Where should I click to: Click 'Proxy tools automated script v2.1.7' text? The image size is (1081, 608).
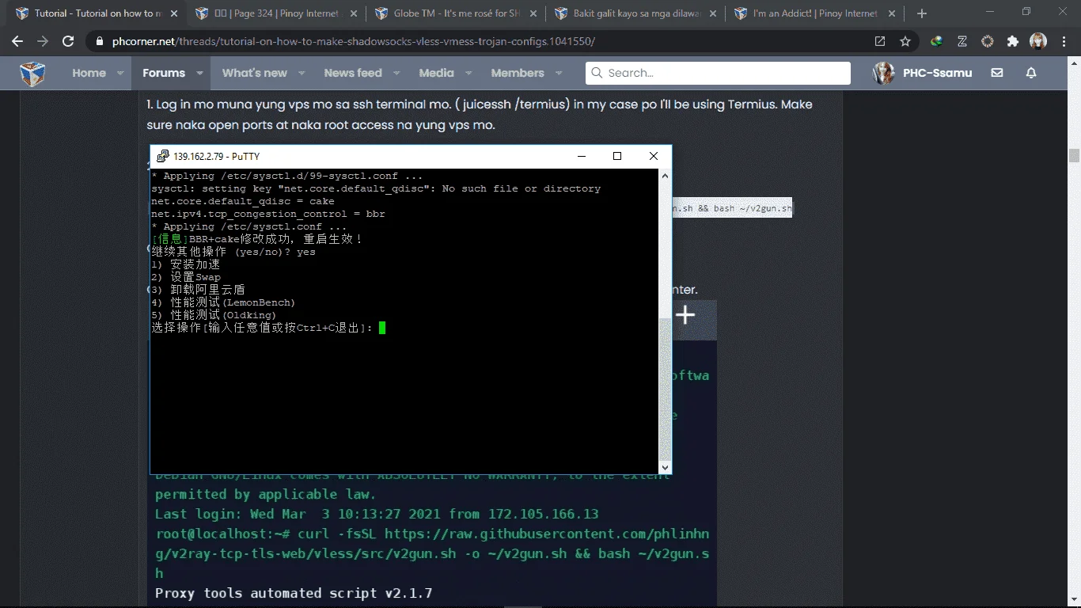click(294, 593)
